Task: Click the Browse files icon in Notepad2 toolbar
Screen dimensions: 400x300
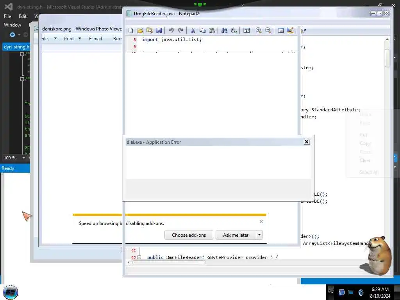Action: [150, 30]
